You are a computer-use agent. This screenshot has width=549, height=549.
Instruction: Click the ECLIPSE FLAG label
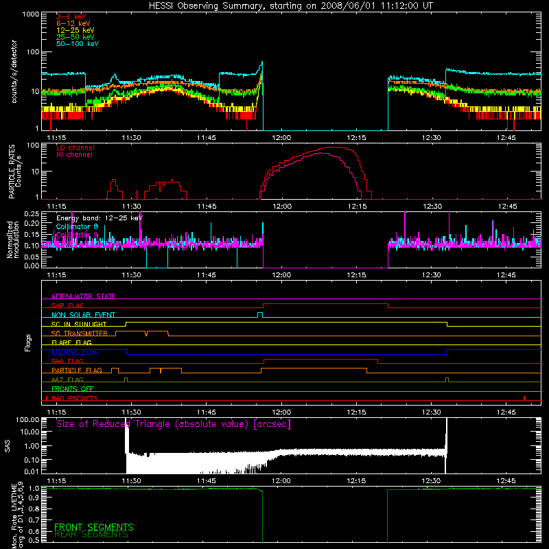(x=75, y=352)
